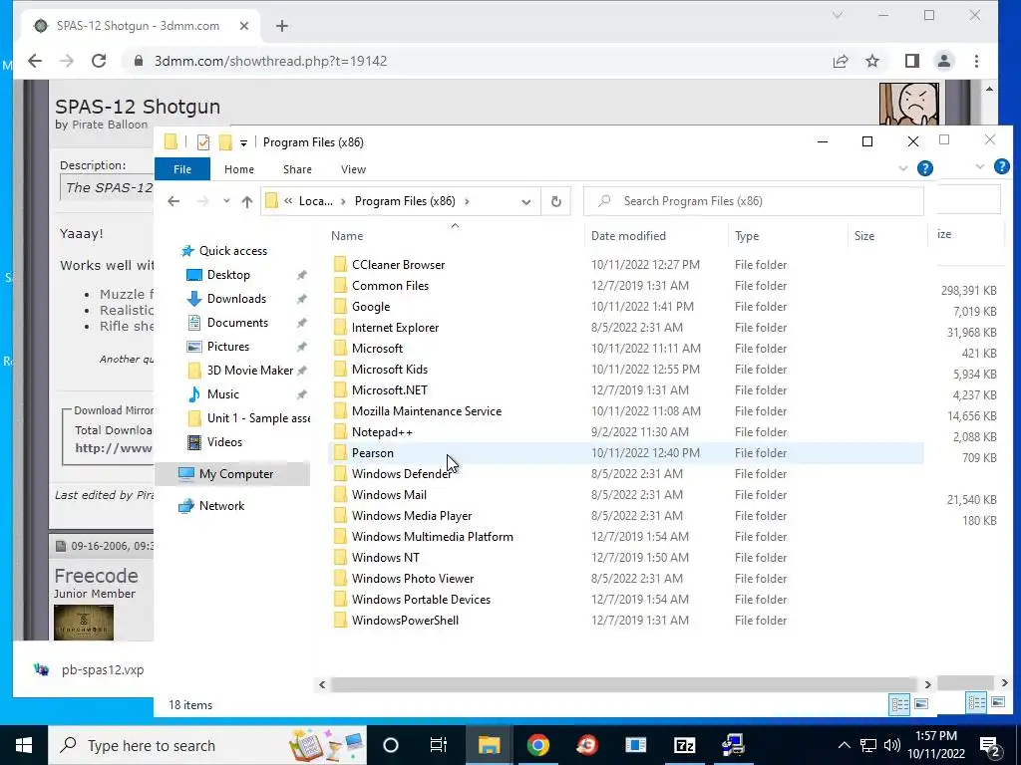Switch to the View ribbon tab
1021x765 pixels.
point(354,169)
